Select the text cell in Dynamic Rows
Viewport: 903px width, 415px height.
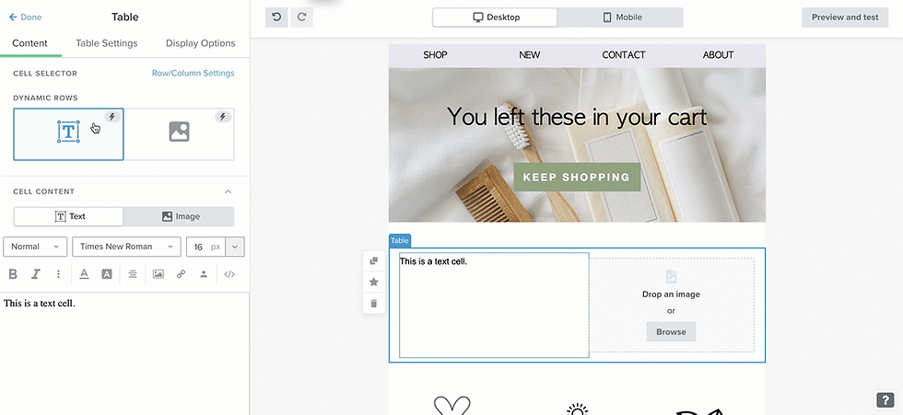68,134
